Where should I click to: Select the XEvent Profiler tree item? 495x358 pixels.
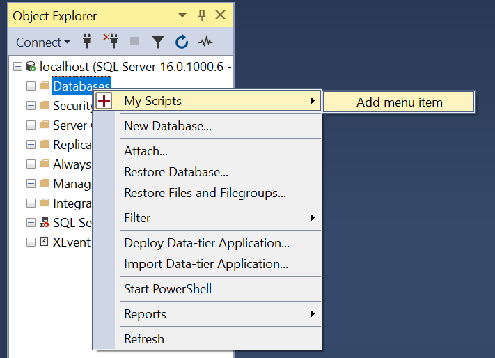coord(72,242)
